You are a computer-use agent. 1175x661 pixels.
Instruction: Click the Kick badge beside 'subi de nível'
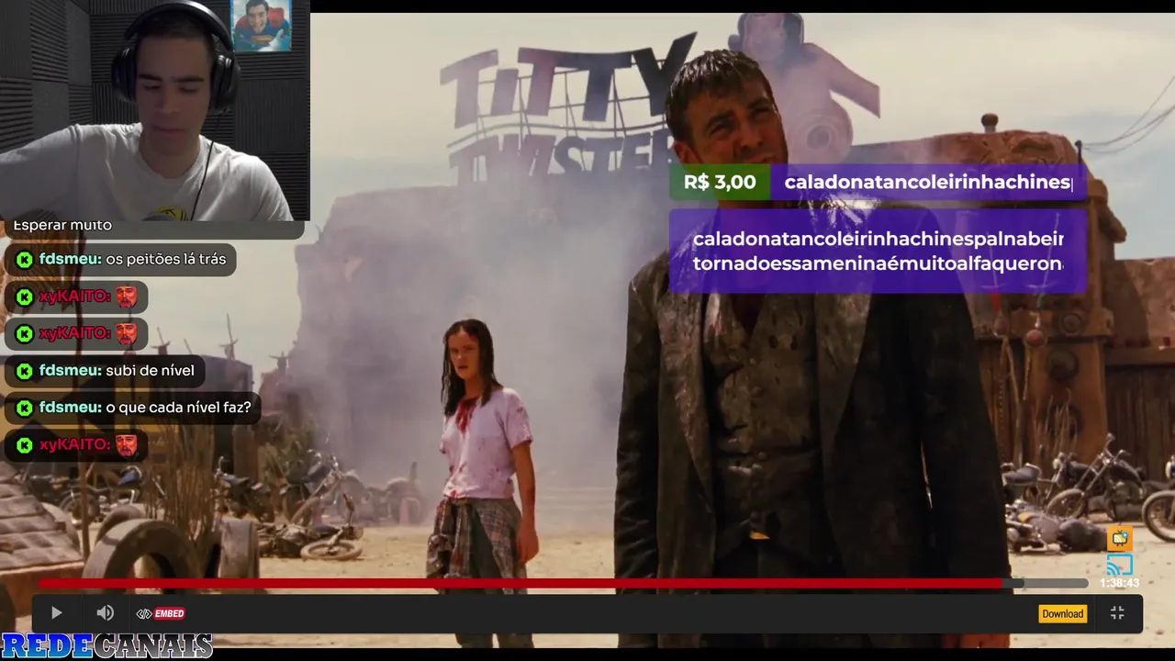(25, 371)
